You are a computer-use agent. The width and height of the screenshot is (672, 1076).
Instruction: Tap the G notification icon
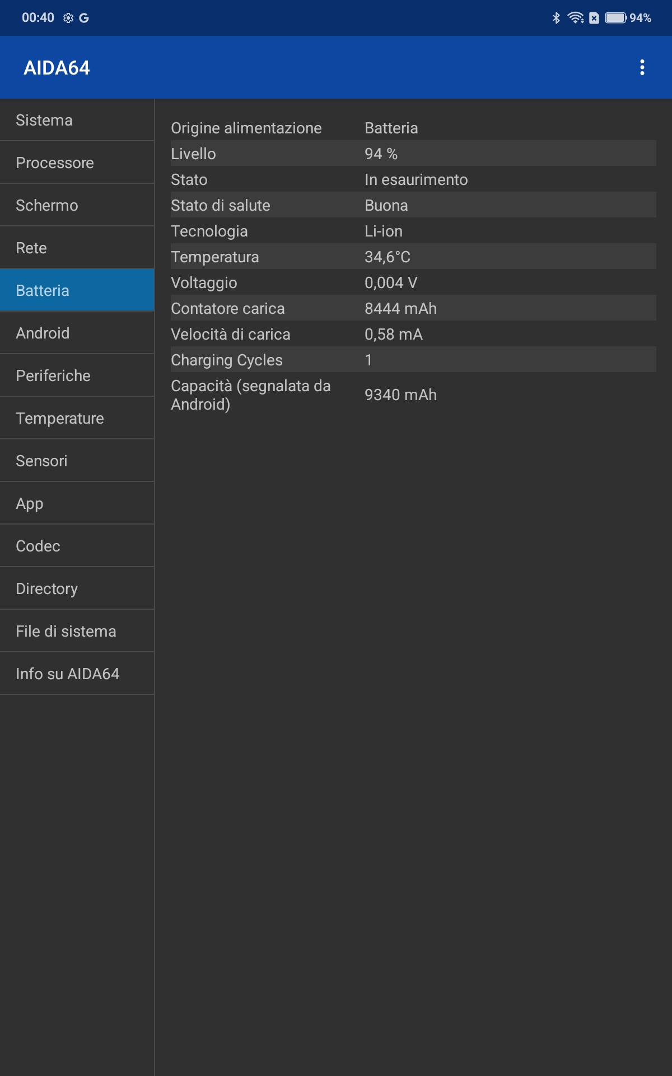(x=84, y=18)
